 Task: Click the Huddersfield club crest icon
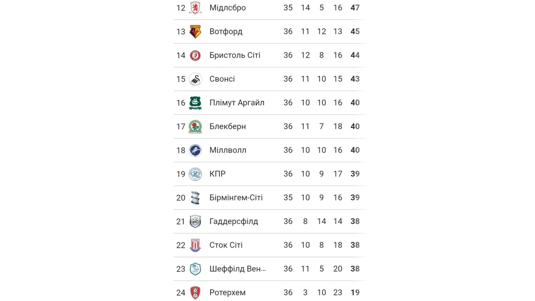coord(195,222)
